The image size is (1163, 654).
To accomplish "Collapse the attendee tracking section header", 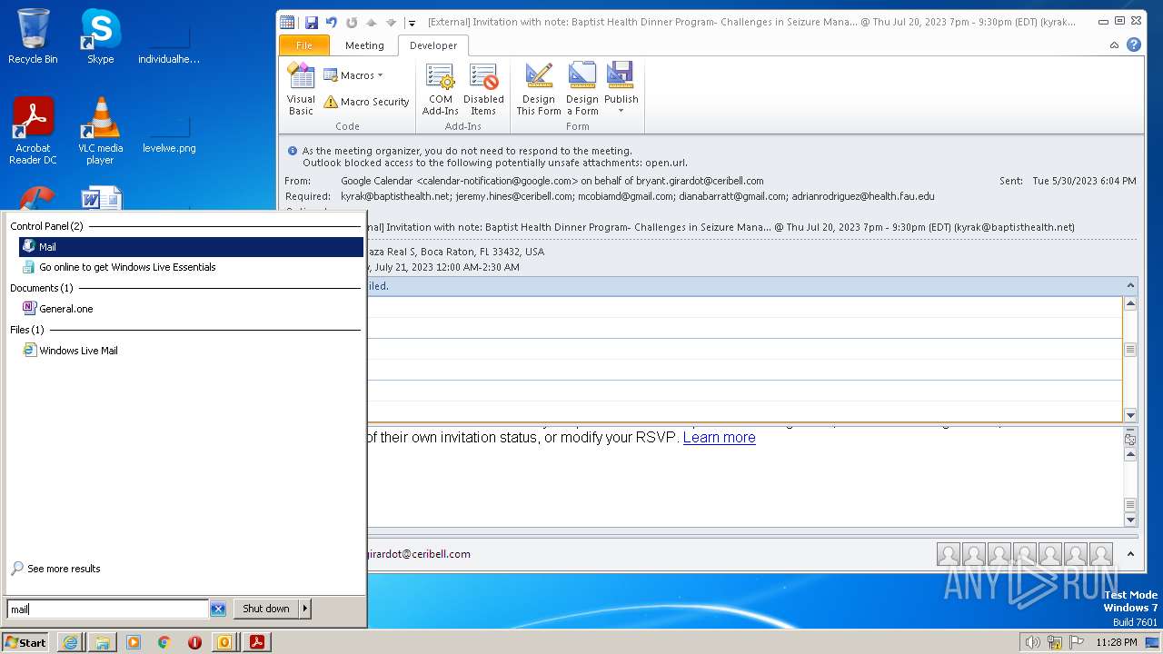I will coord(1130,286).
